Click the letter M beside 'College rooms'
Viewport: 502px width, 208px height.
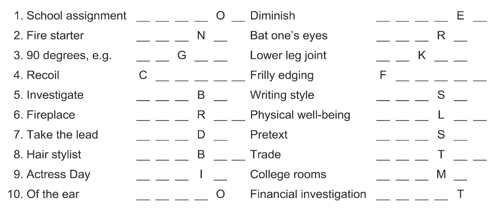pos(441,174)
